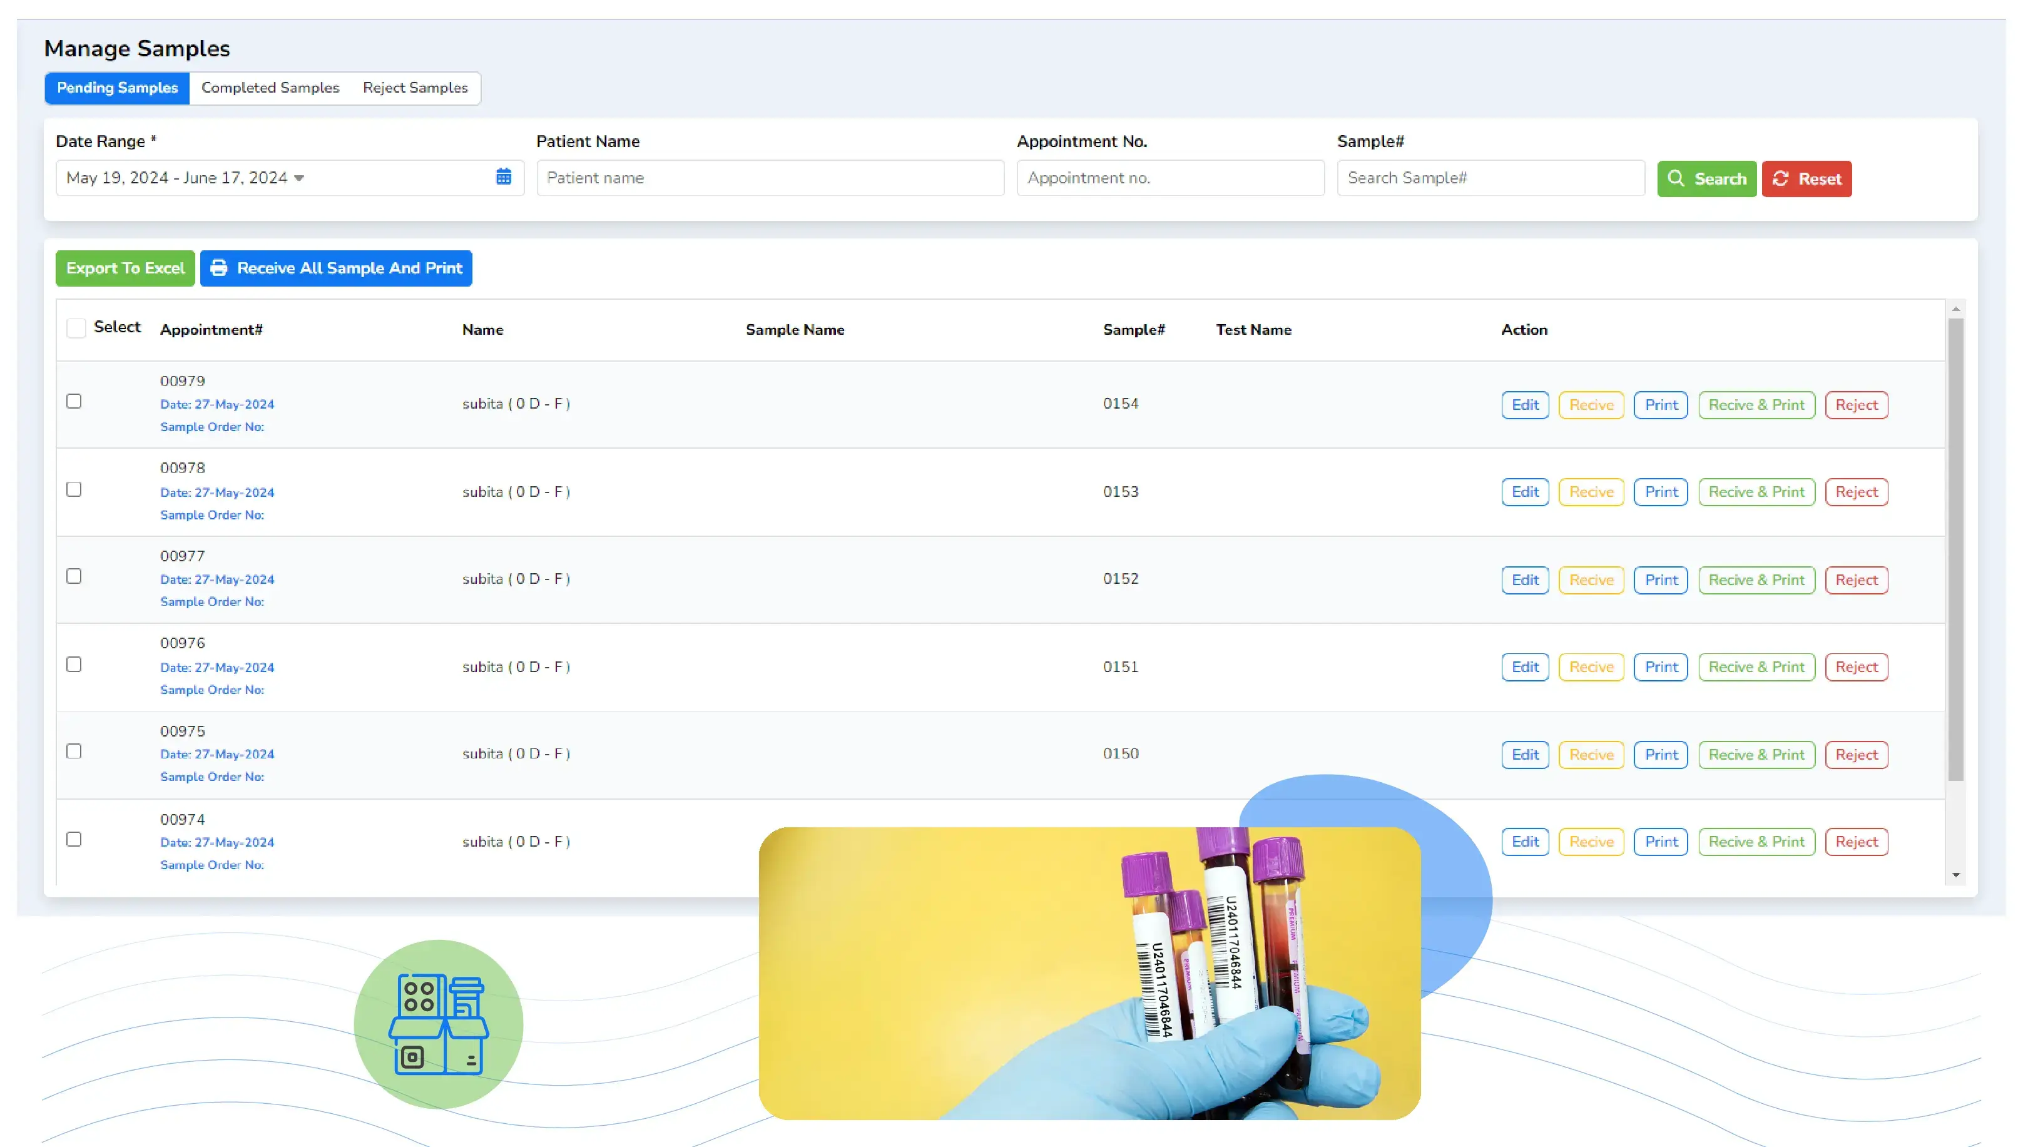Switch to the Completed Samples tab

(x=270, y=88)
